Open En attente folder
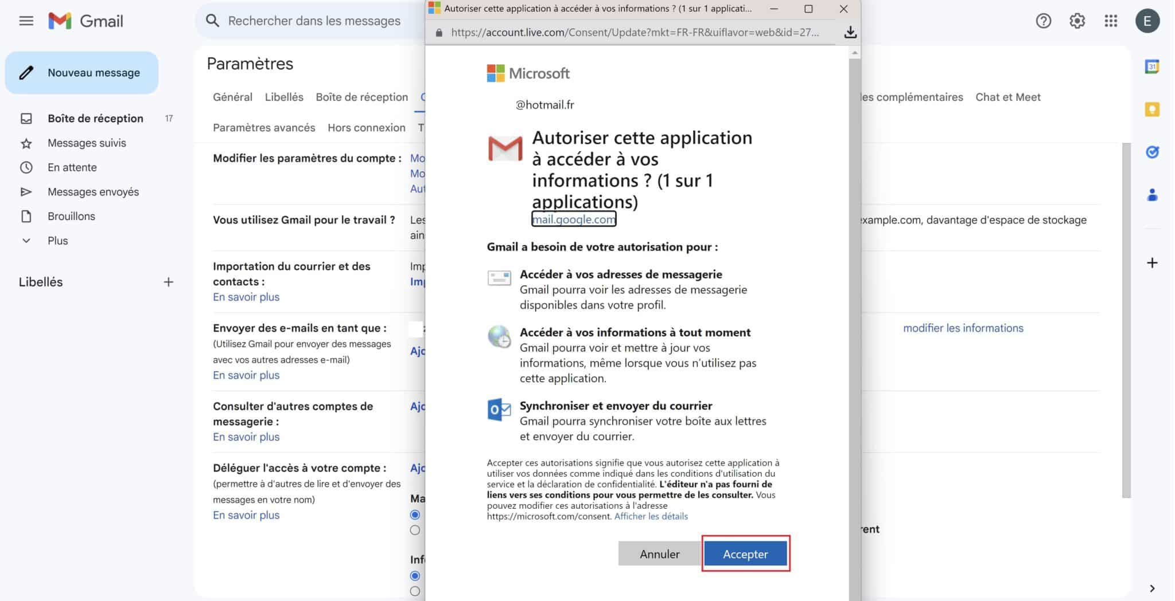The height and width of the screenshot is (601, 1175). (72, 167)
